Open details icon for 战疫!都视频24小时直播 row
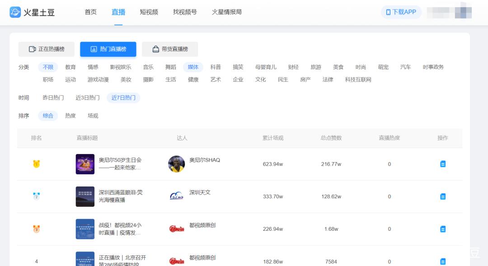Screen dimensions: 488x266 tap(442, 229)
